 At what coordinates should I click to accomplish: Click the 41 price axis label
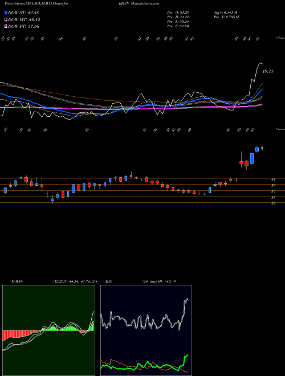pos(273,179)
